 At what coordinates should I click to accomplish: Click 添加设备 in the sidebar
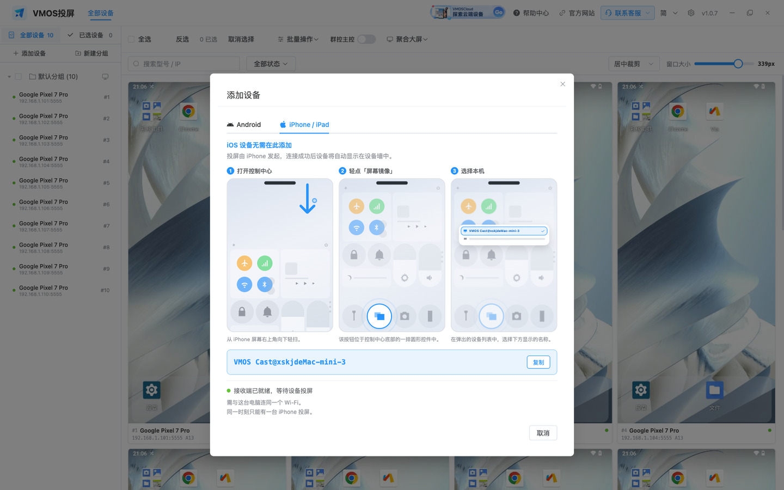point(29,53)
